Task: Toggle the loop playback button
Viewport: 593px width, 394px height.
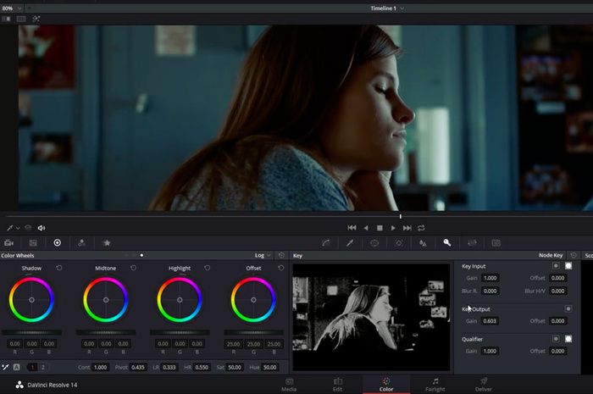Action: coord(421,228)
